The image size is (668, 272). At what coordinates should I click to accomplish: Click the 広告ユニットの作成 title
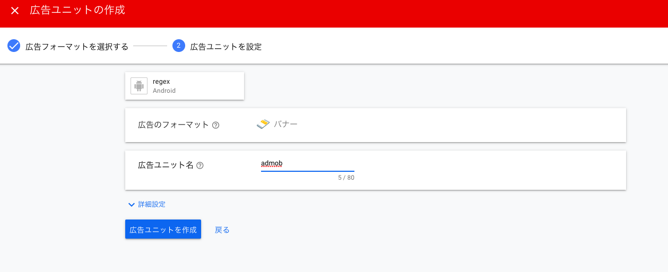tap(77, 10)
